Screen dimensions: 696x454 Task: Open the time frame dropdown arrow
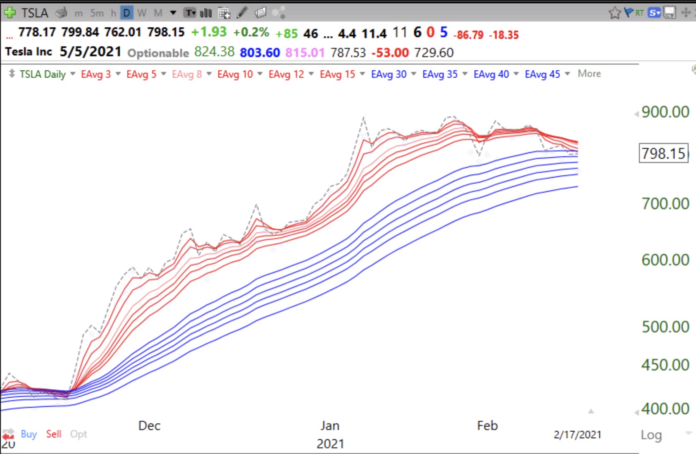click(x=173, y=13)
